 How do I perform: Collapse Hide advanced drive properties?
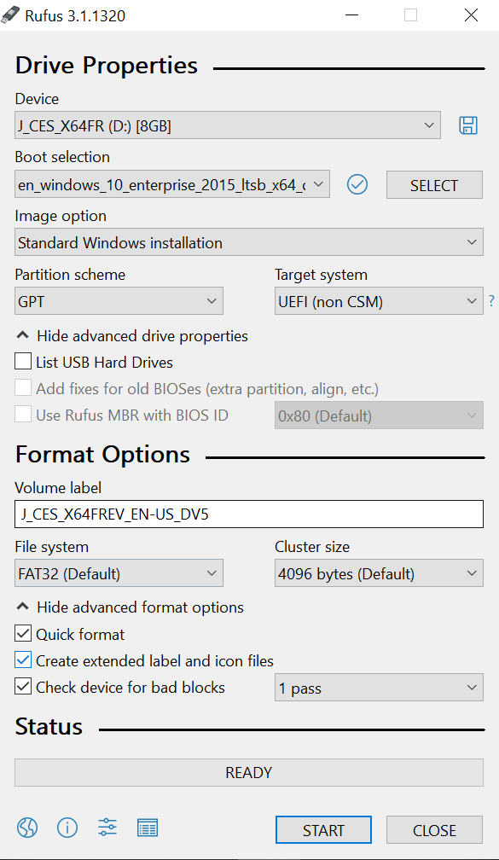132,335
